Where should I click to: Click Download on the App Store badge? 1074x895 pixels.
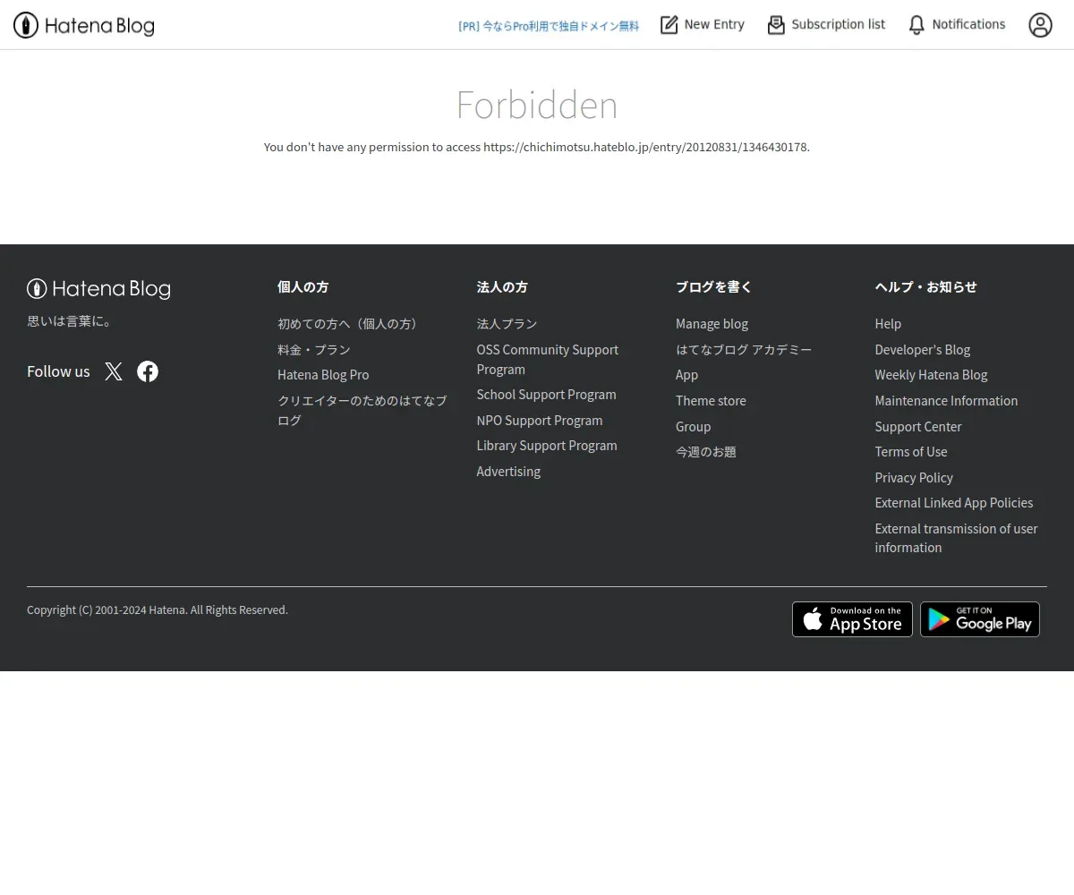click(x=852, y=619)
